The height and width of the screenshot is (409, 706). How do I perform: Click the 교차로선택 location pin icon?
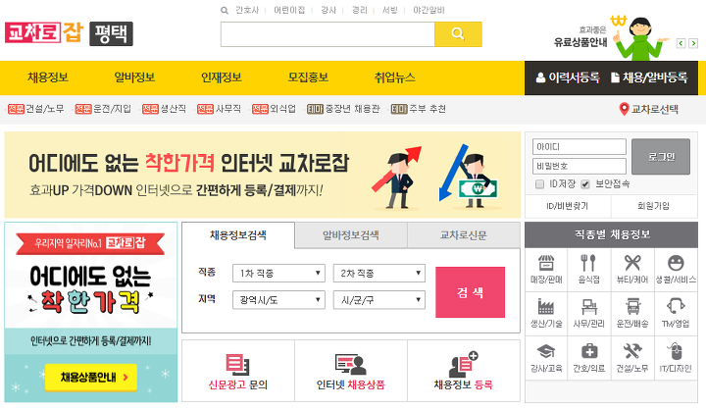pos(624,109)
